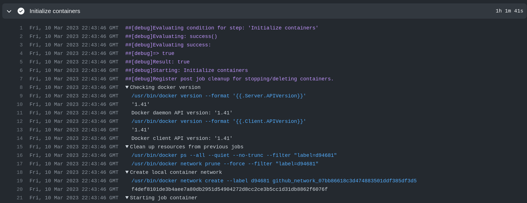Click the debug line "Starting: Initialize containers"

(x=187, y=70)
